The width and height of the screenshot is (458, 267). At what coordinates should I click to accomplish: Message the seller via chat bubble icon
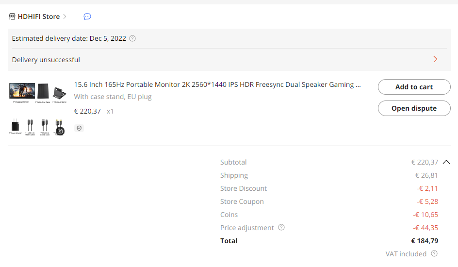coord(87,17)
